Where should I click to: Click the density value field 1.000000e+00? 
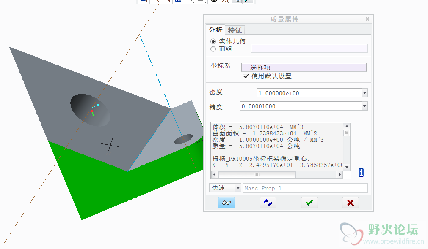pyautogui.click(x=309, y=93)
